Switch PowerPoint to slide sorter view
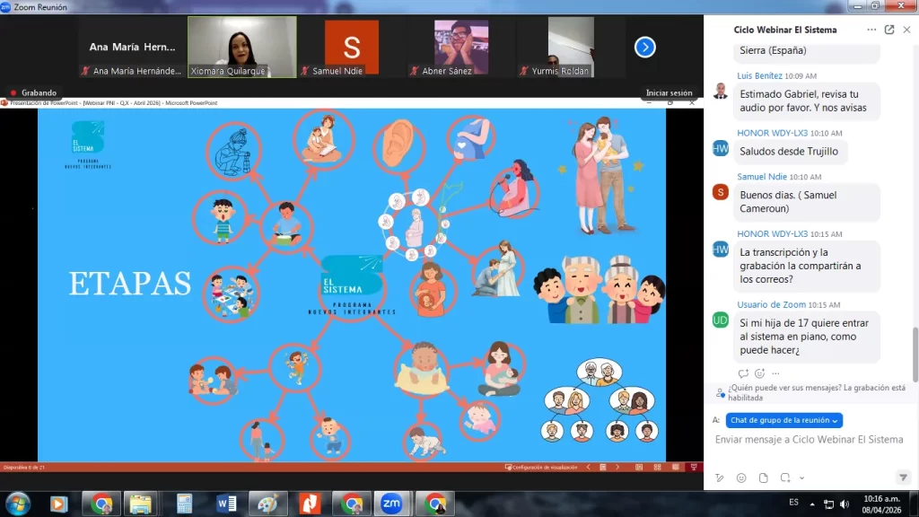 point(657,467)
